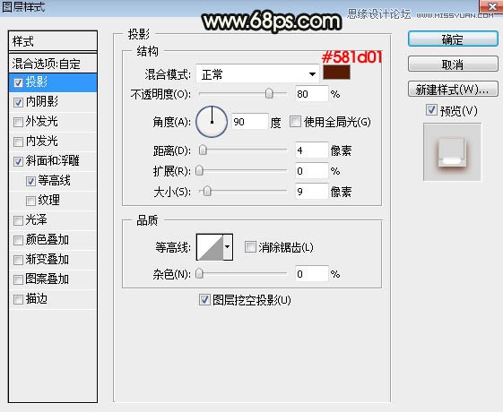Viewport: 503px width, 412px height.
Task: Select the 等高线 contour sub-entry
Action: click(53, 181)
